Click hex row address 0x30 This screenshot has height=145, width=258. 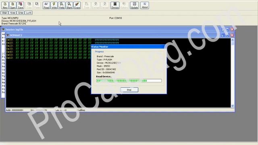pyautogui.click(x=10, y=49)
